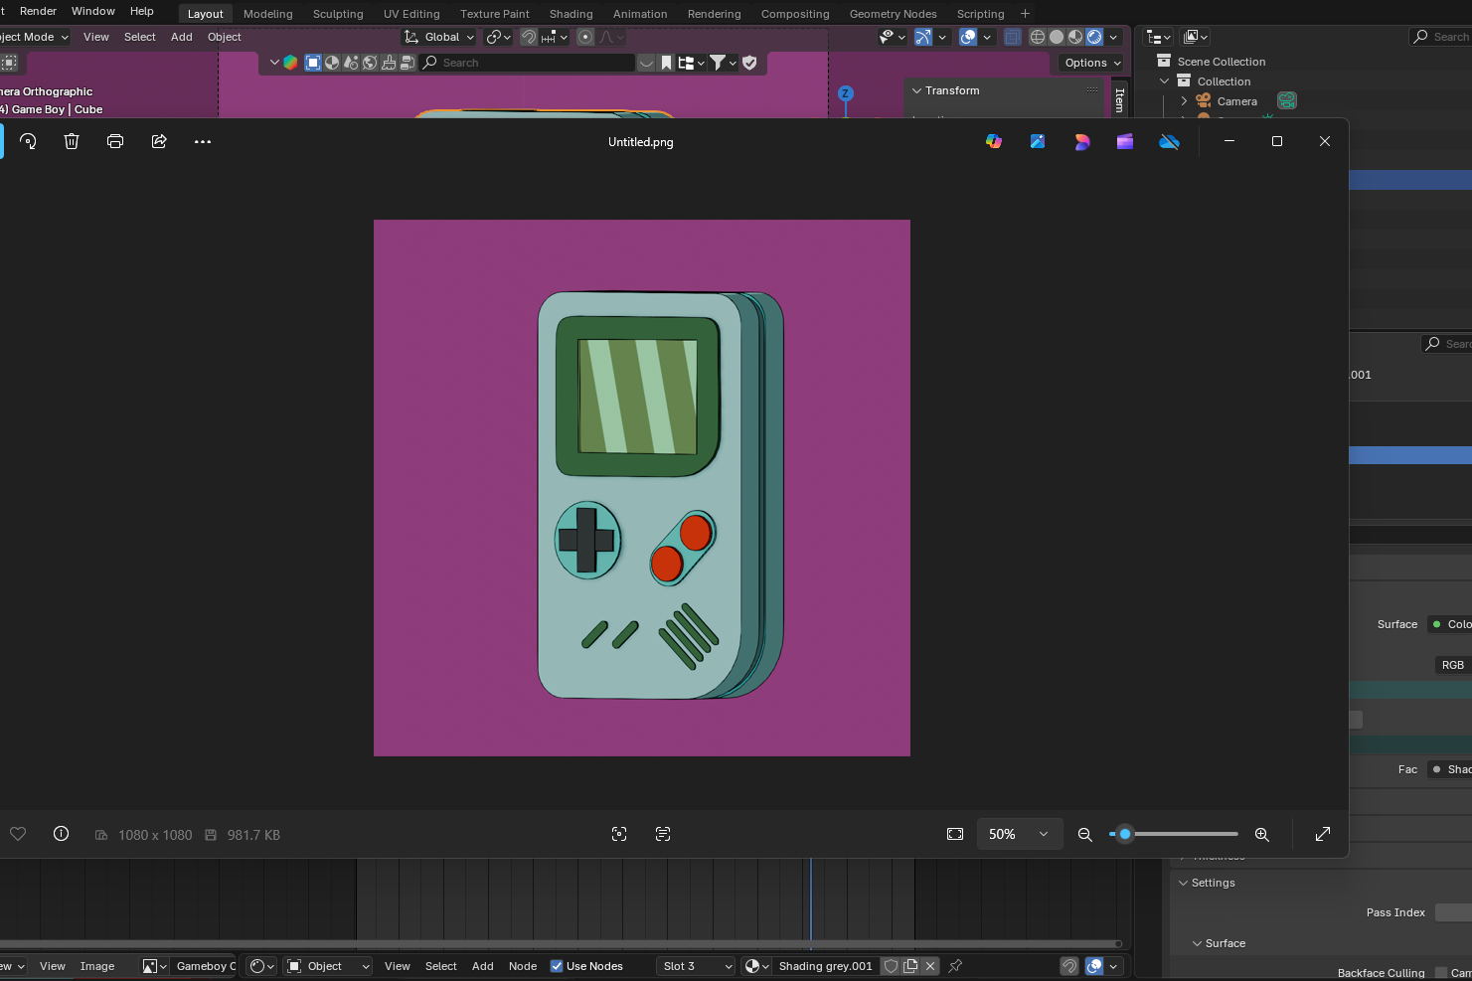Select solid viewport shading in Blender
The image size is (1472, 981).
click(1057, 37)
